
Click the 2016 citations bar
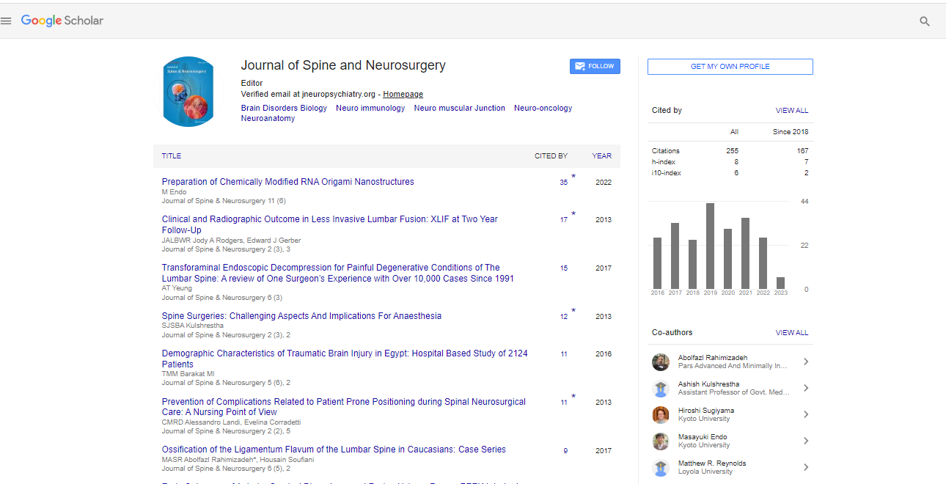click(657, 263)
